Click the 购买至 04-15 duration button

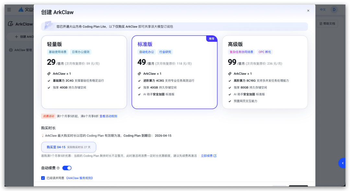coord(68,147)
